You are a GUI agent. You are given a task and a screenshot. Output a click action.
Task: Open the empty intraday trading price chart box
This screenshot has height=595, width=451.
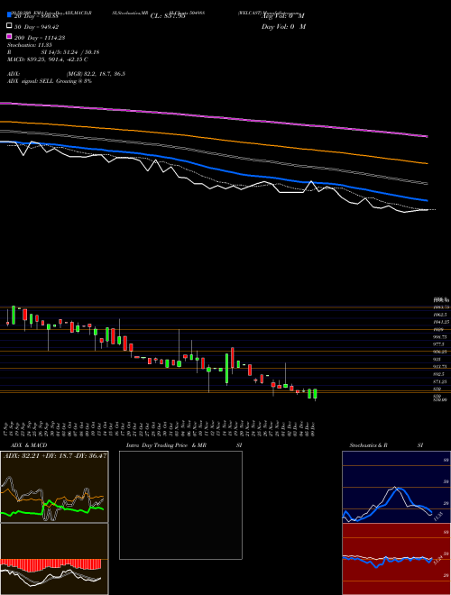point(180,505)
